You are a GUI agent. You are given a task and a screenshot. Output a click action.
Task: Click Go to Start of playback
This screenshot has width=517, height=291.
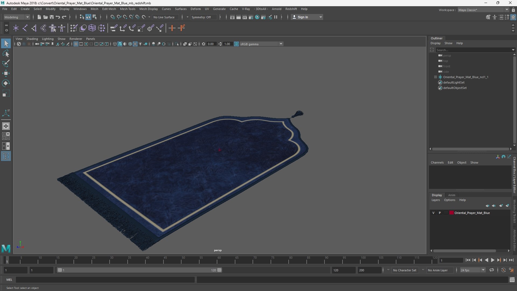[468, 260]
